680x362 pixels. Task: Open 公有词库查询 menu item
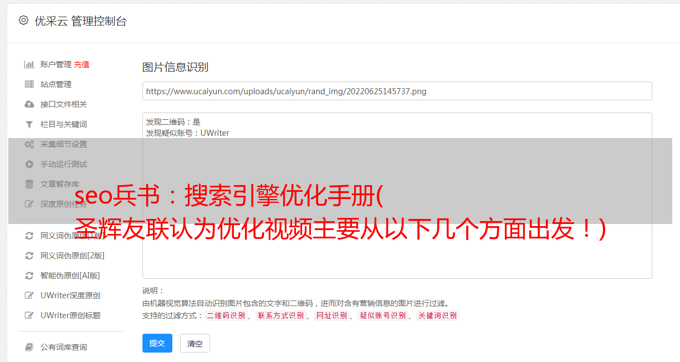click(64, 347)
